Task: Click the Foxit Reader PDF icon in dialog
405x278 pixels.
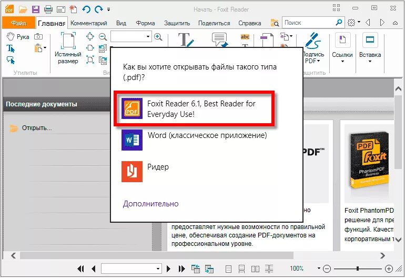Action: (x=132, y=108)
